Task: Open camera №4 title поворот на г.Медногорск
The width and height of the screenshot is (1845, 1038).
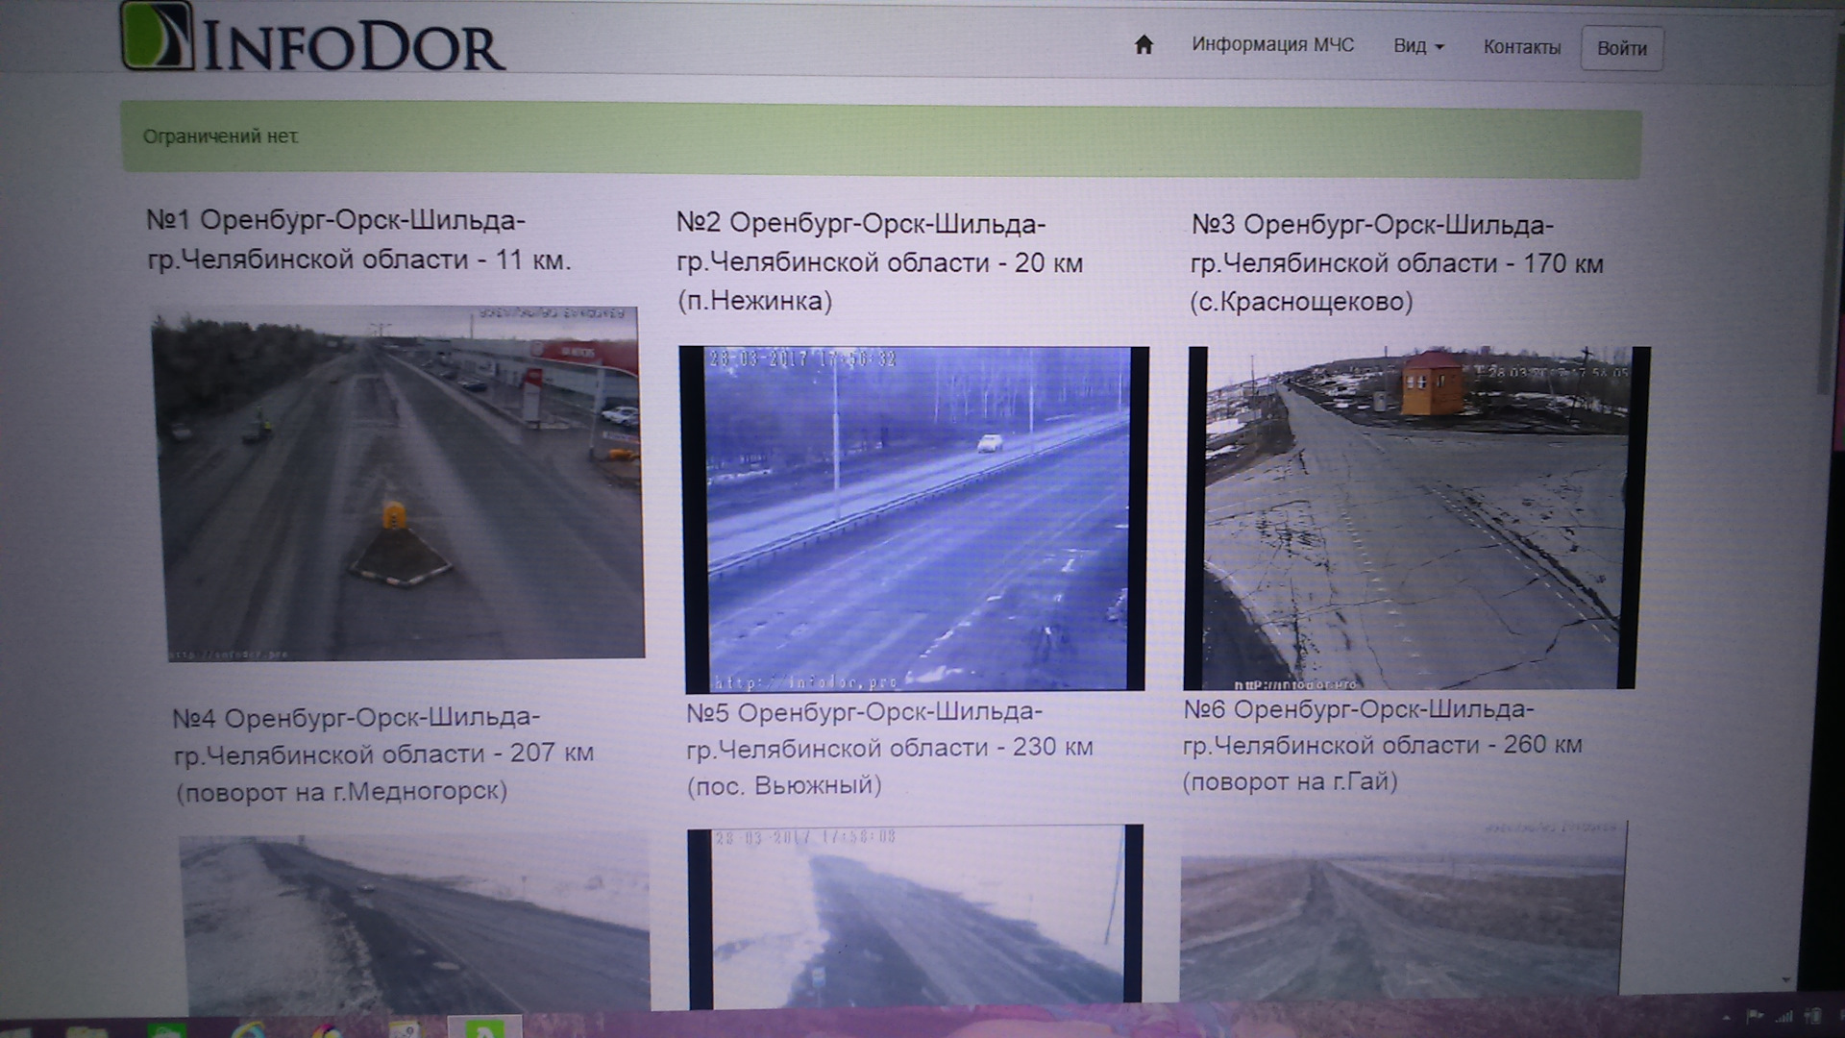Action: (x=382, y=754)
